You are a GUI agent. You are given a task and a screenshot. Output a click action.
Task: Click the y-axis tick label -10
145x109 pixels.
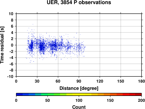coord(10,76)
